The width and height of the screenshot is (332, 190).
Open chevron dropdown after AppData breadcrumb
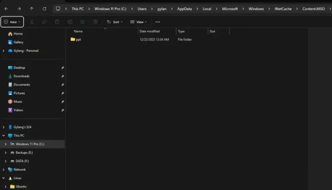(197, 9)
